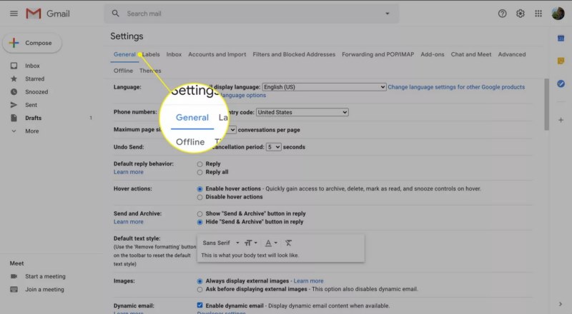Click Change language settings for other Google products

point(456,87)
